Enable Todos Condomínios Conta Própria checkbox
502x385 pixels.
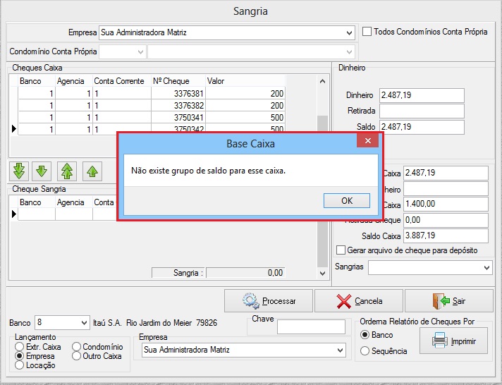click(367, 32)
